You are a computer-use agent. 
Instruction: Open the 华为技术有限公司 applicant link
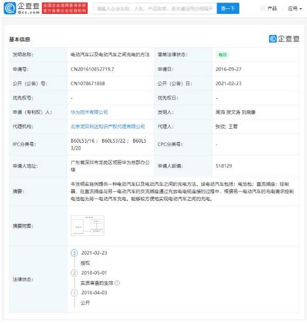pyautogui.click(x=89, y=112)
